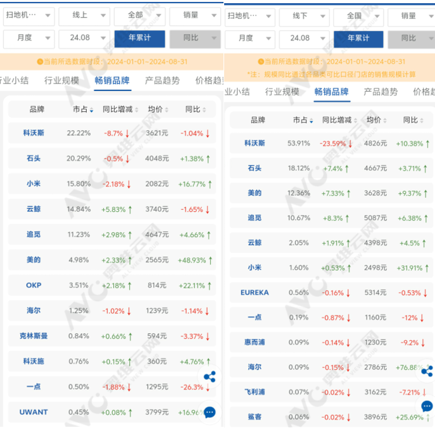Open 海尔 brand link in left table
435x428 pixels.
34,311
